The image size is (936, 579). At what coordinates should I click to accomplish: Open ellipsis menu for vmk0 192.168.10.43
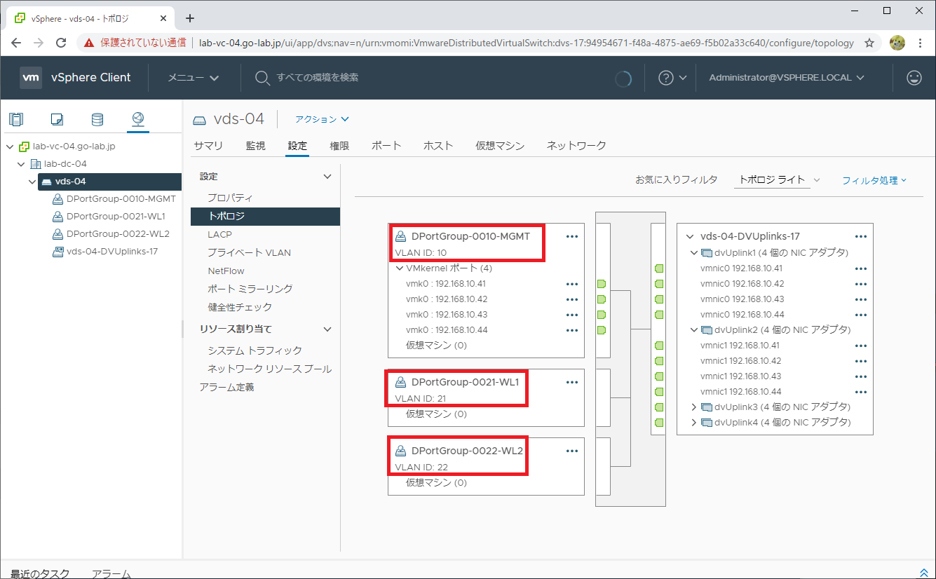572,315
